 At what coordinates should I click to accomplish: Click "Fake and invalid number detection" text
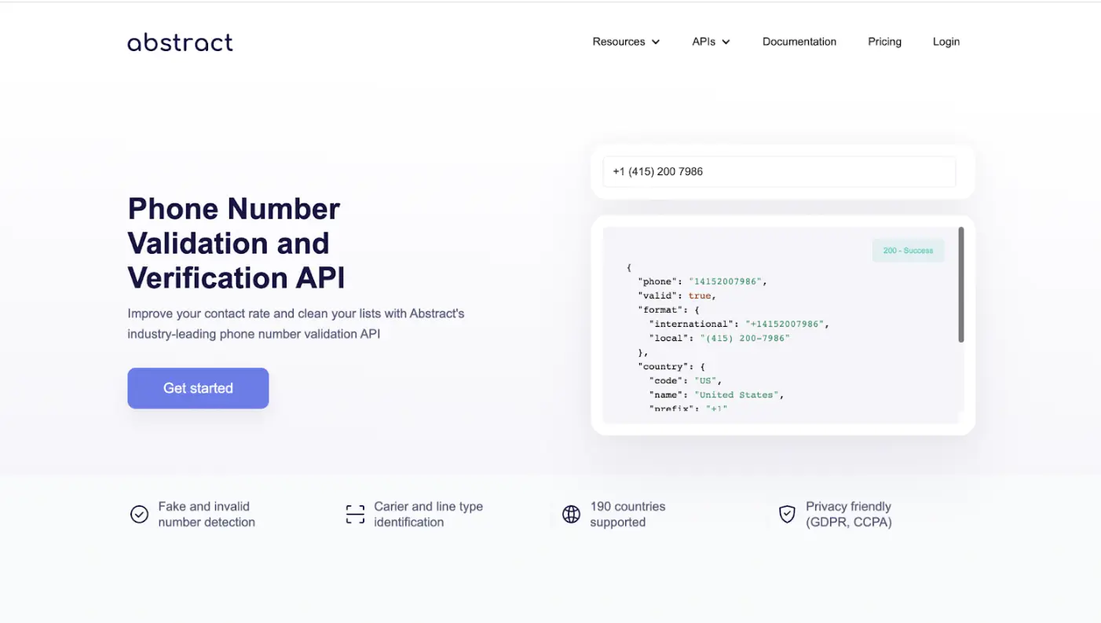click(x=207, y=515)
